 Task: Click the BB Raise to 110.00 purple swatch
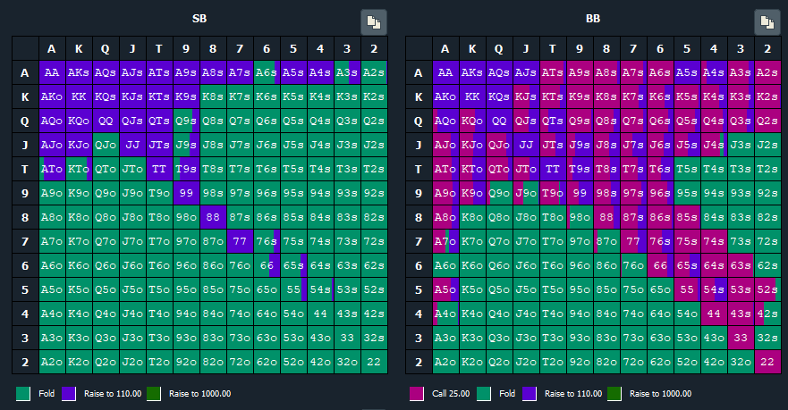tap(530, 394)
